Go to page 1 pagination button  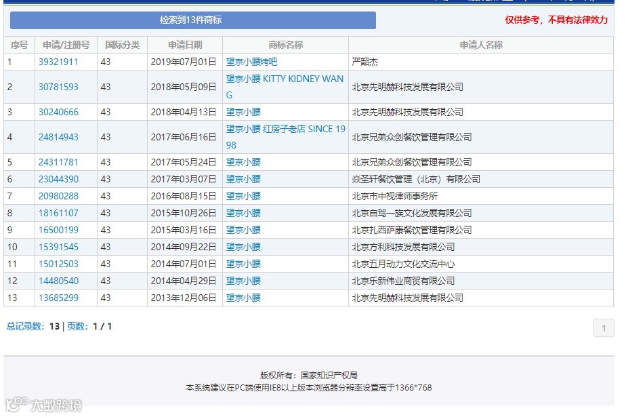(604, 328)
